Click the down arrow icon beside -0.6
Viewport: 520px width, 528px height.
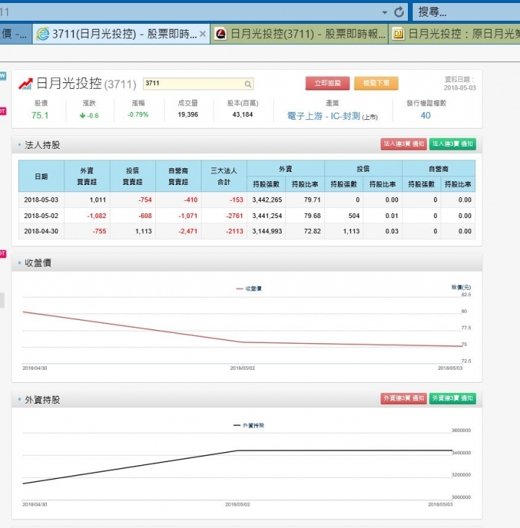click(x=82, y=116)
